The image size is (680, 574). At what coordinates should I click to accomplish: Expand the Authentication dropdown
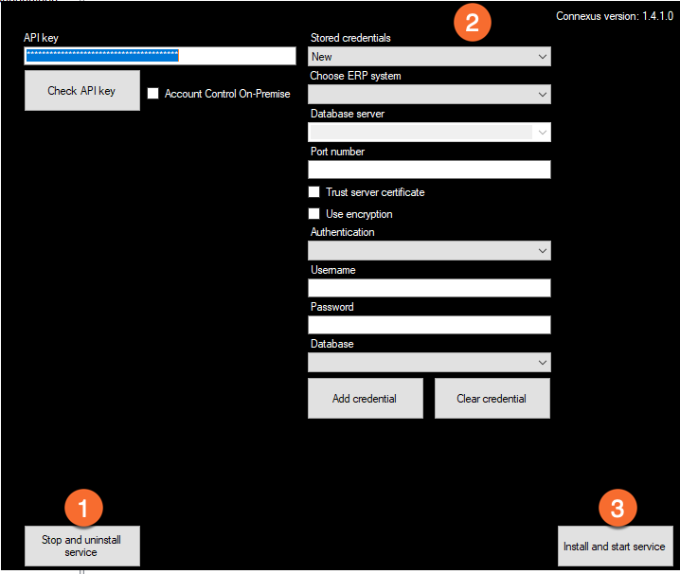click(x=429, y=251)
